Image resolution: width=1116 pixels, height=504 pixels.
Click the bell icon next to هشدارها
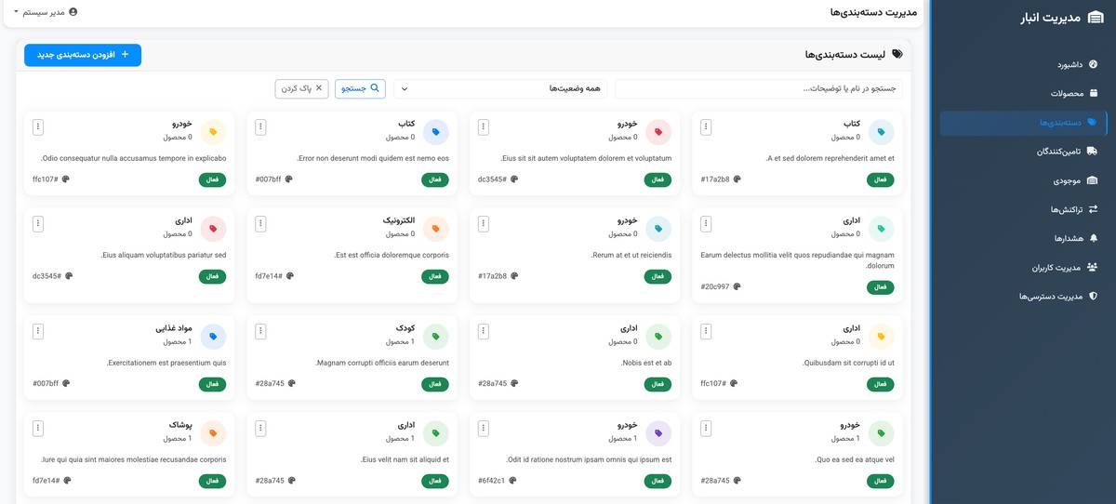1093,238
